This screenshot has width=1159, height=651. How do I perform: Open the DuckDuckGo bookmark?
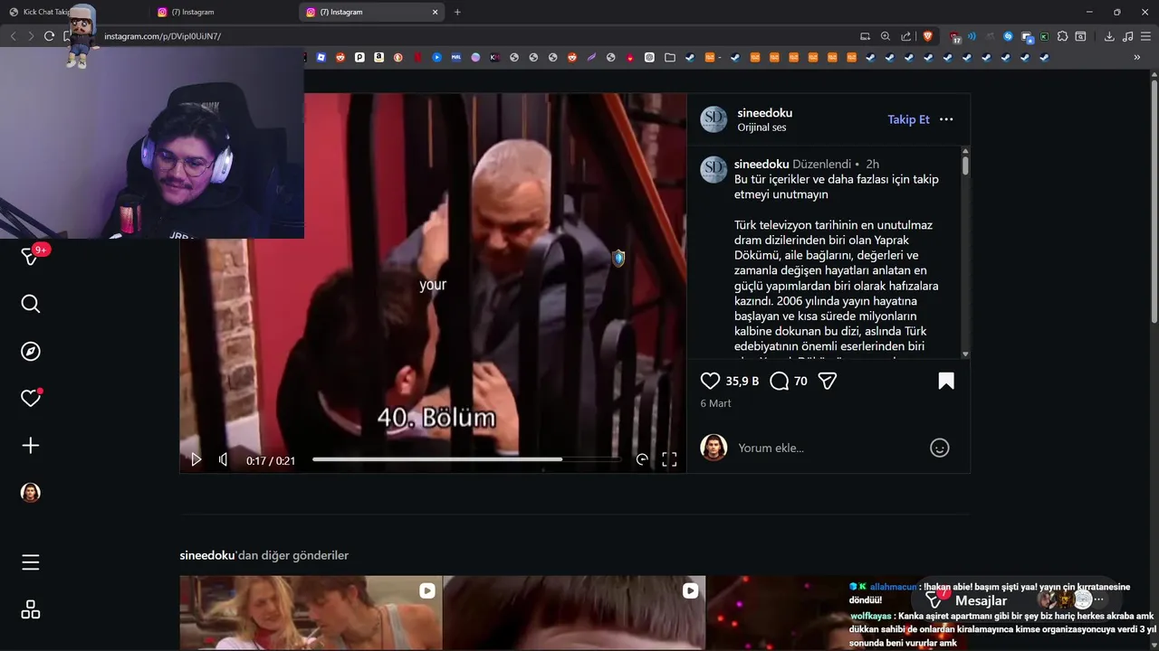398,57
